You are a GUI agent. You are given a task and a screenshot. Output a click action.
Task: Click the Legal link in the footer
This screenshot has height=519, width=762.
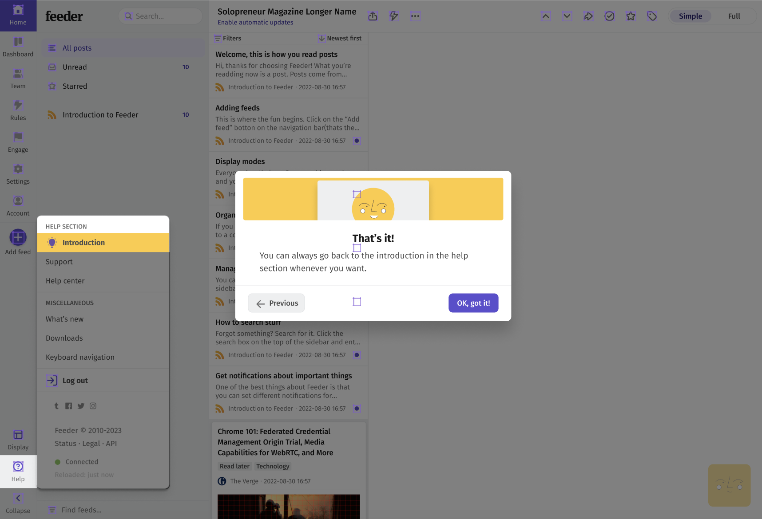[91, 444]
